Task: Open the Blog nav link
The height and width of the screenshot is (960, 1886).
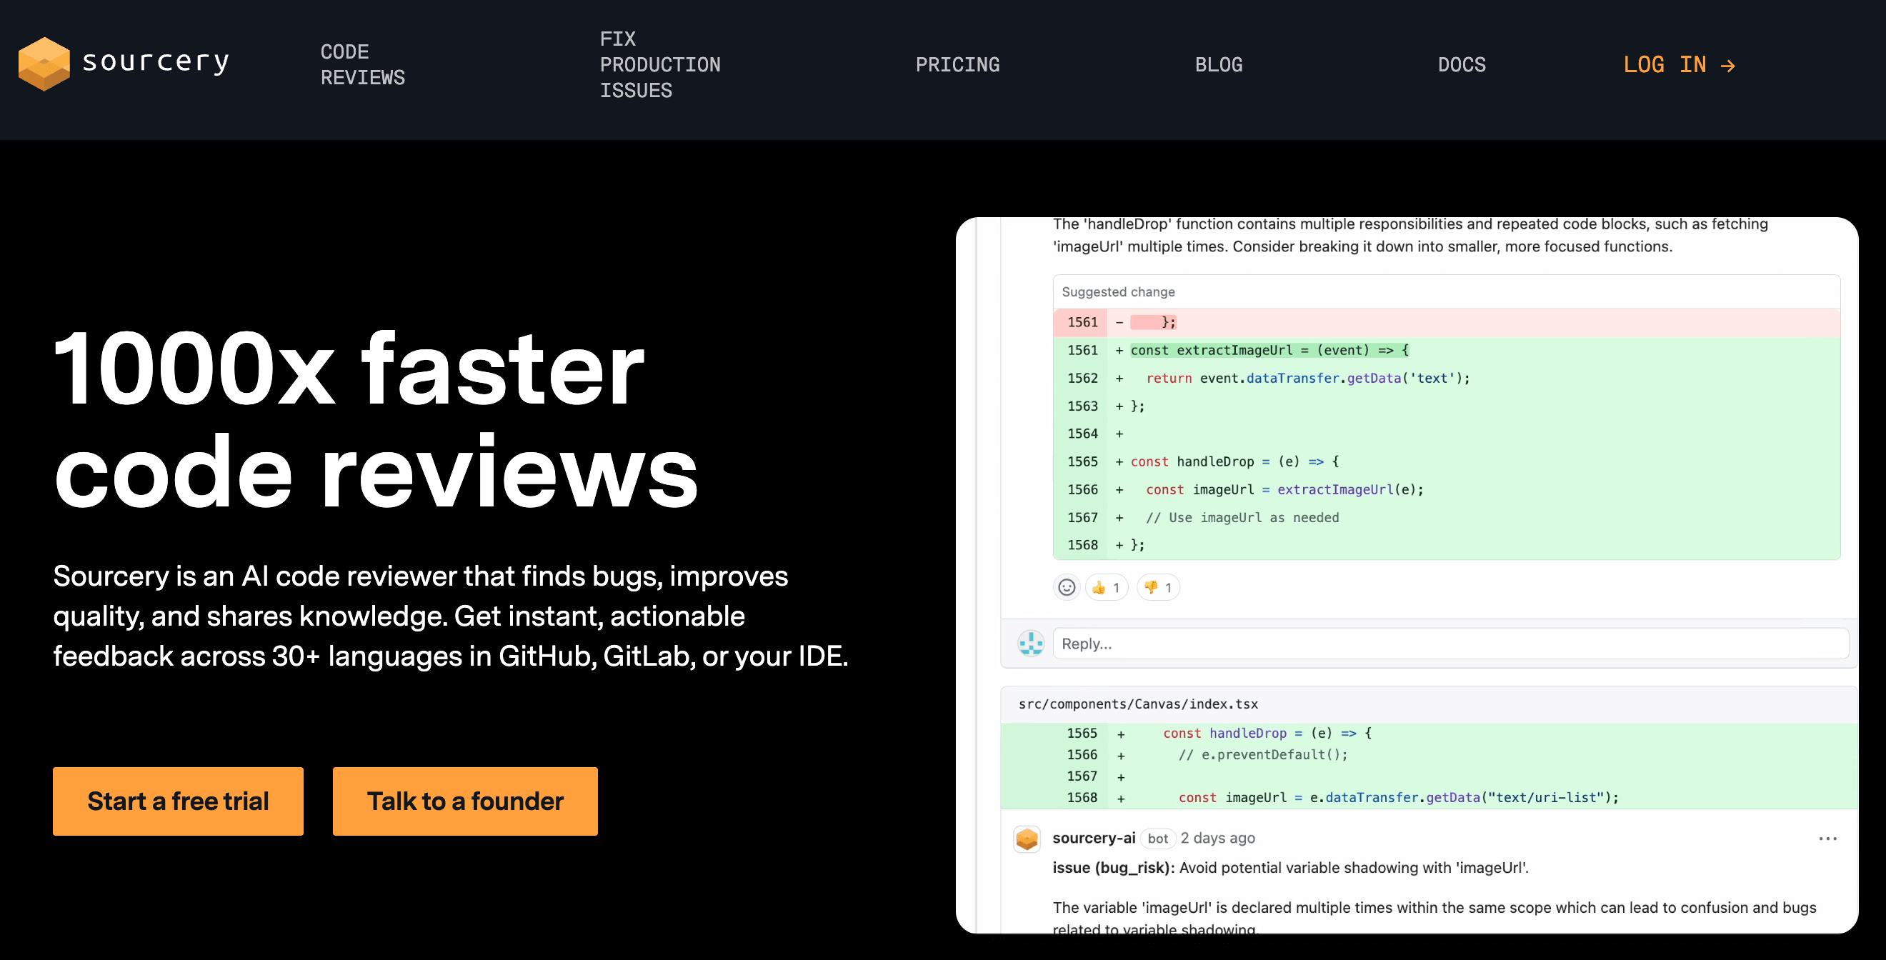Action: click(1218, 64)
